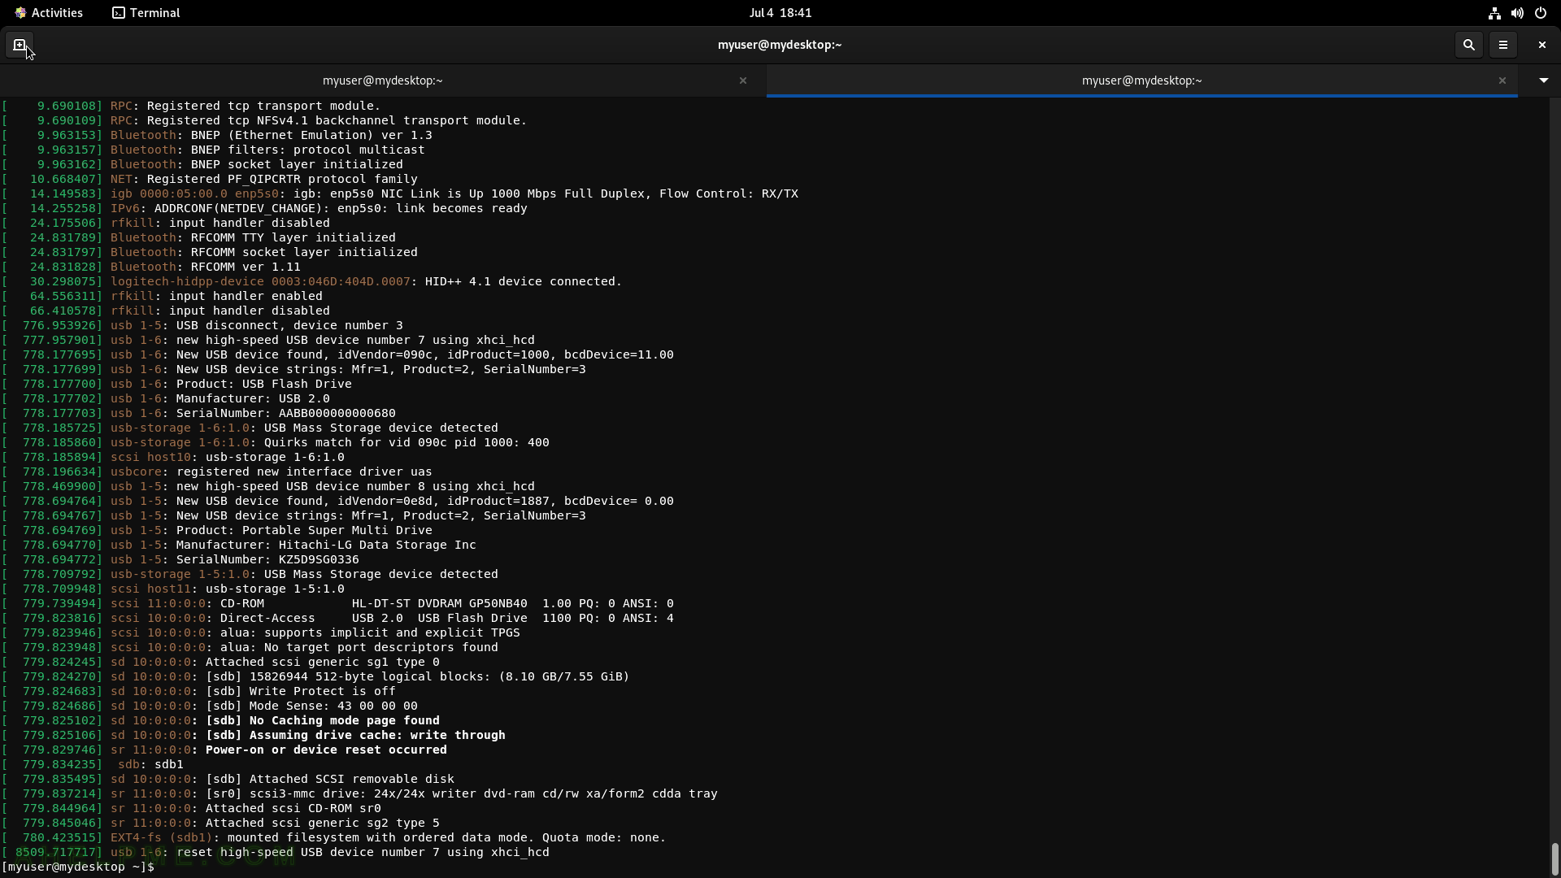1561x878 pixels.
Task: Click '[sdb] Mode Sense: 43 00 00 00' line
Action: (311, 706)
